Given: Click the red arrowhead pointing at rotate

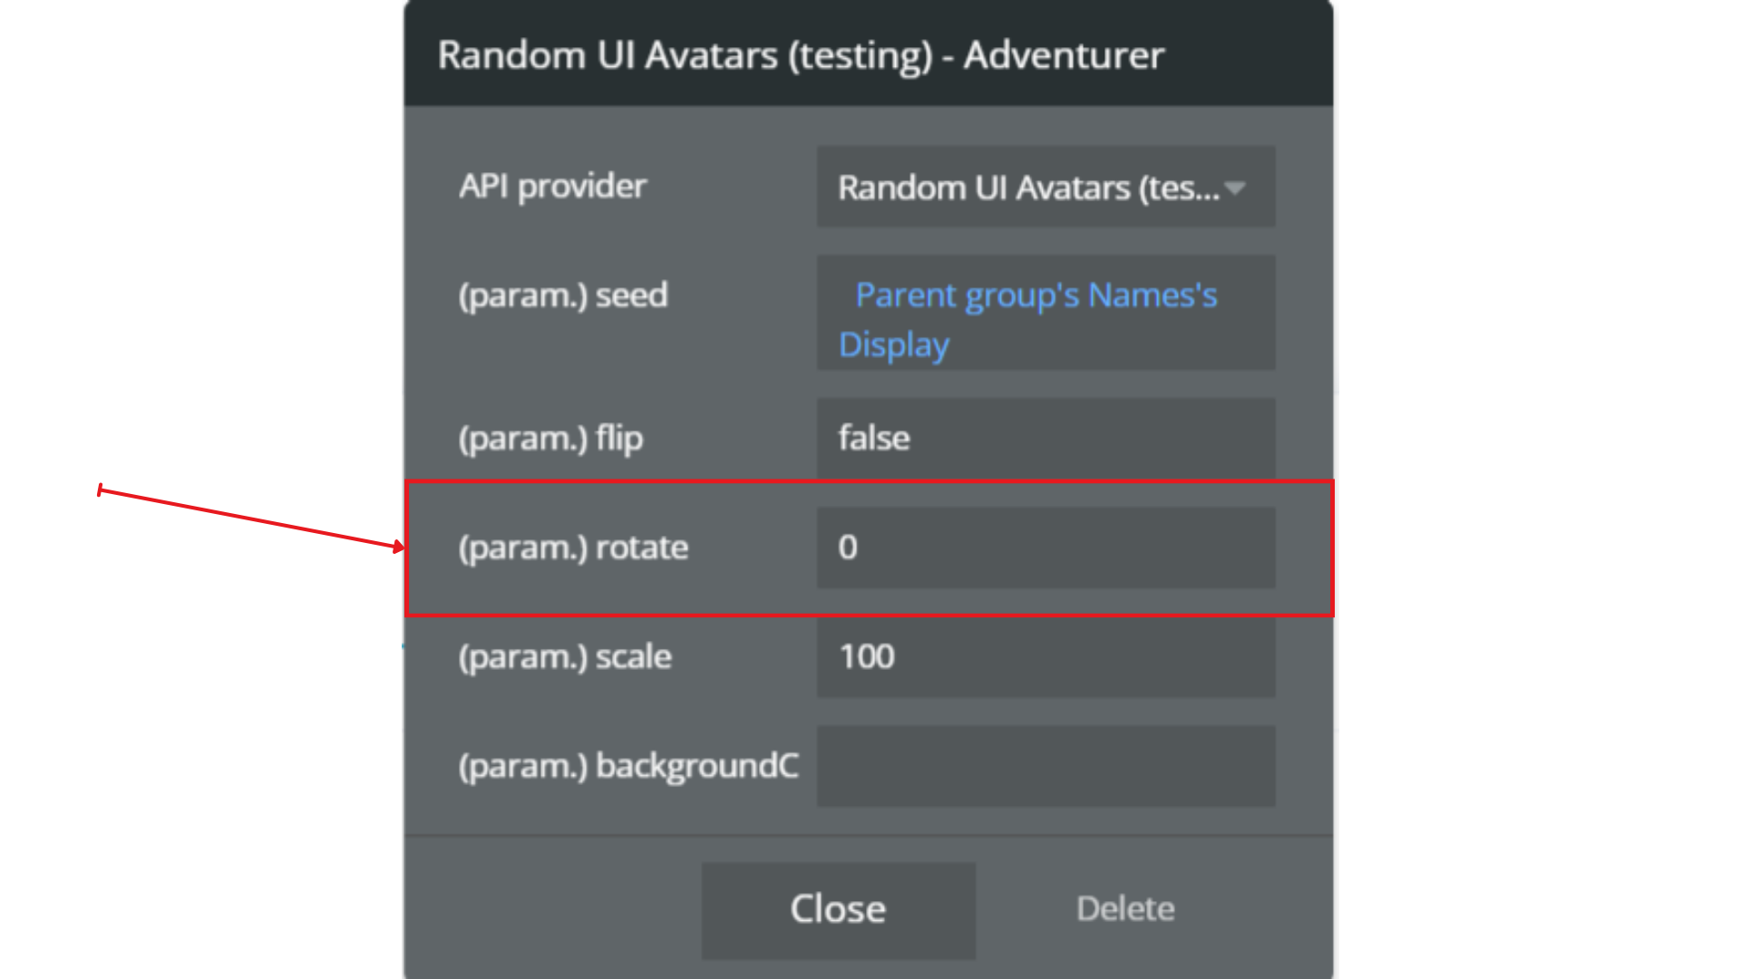Looking at the screenshot, I should (x=398, y=546).
